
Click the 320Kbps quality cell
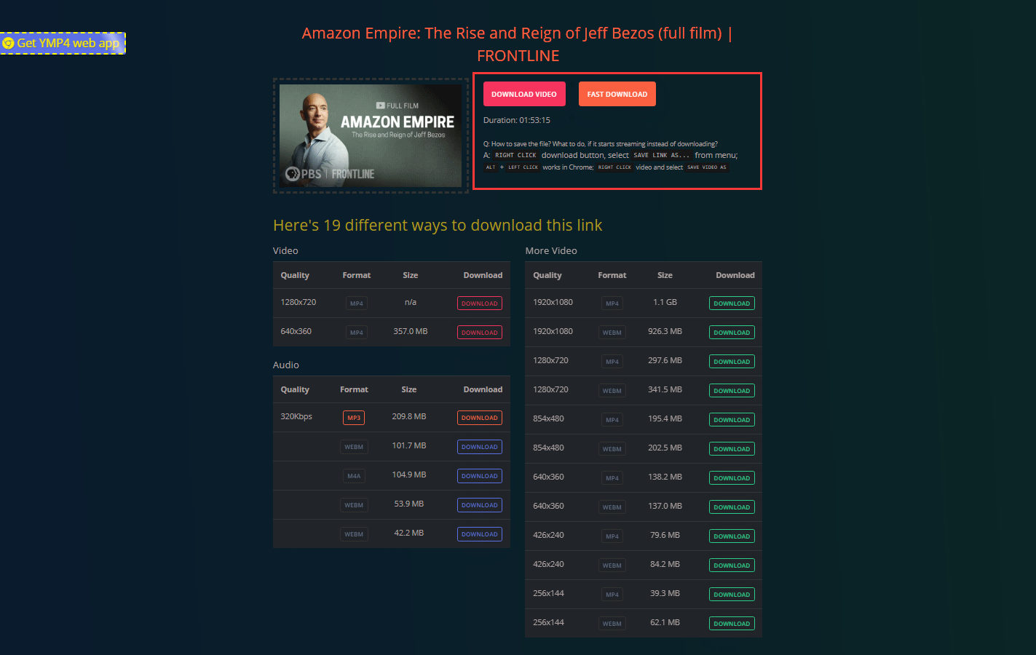296,416
